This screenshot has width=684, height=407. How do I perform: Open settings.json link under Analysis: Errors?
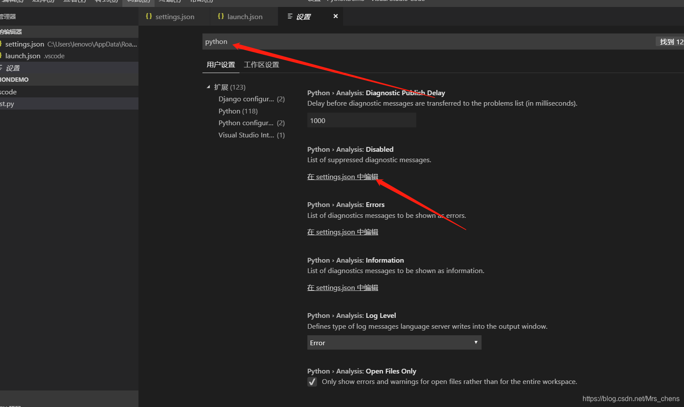click(343, 232)
